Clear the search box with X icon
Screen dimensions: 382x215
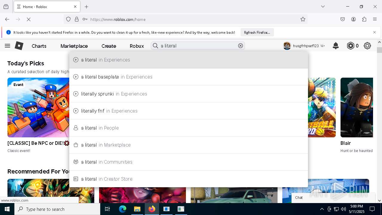(241, 46)
